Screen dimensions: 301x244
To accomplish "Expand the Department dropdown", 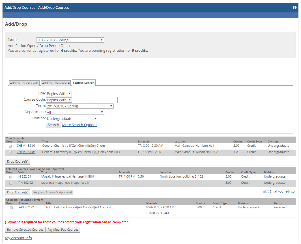I will click(x=75, y=112).
